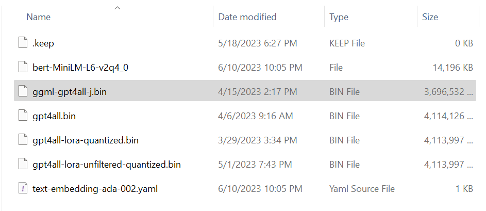Sort files by the Size column
This screenshot has height=211, width=486.
(x=430, y=17)
